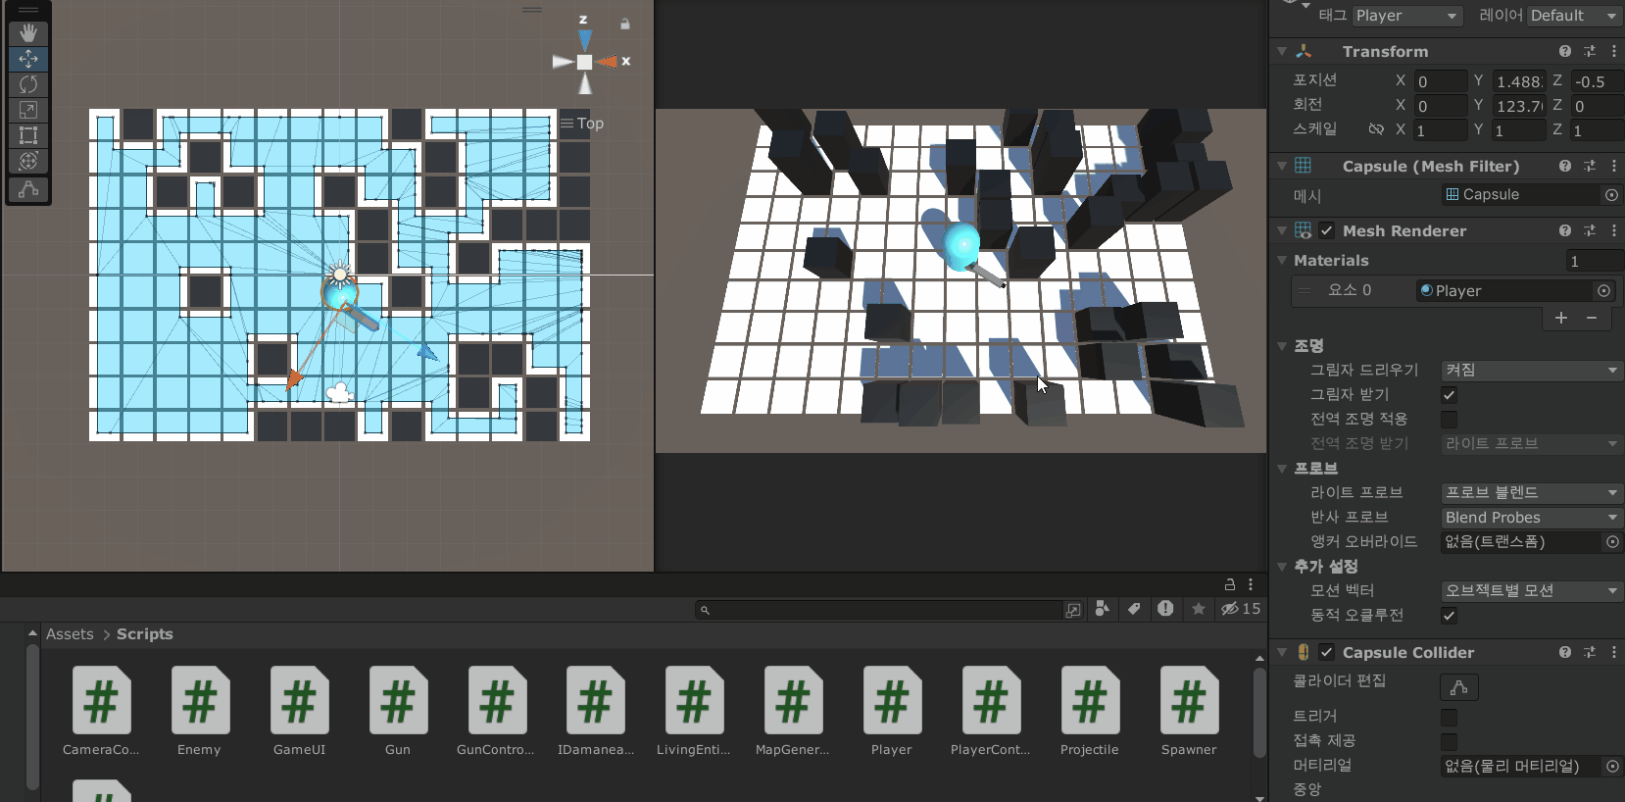The height and width of the screenshot is (802, 1625).
Task: Add a material slot with plus button
Action: (x=1561, y=318)
